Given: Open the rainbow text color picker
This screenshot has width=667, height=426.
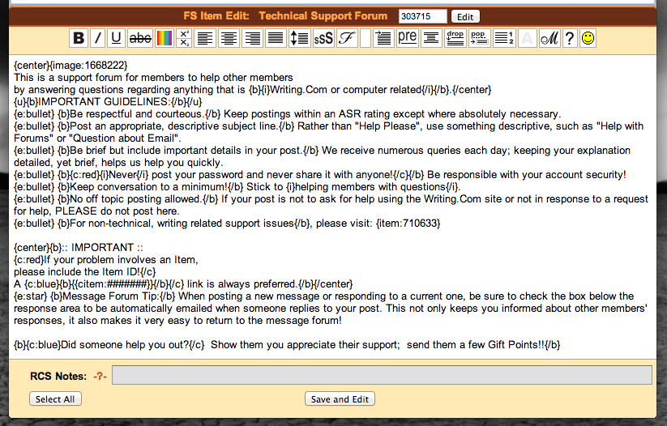Looking at the screenshot, I should pos(164,38).
